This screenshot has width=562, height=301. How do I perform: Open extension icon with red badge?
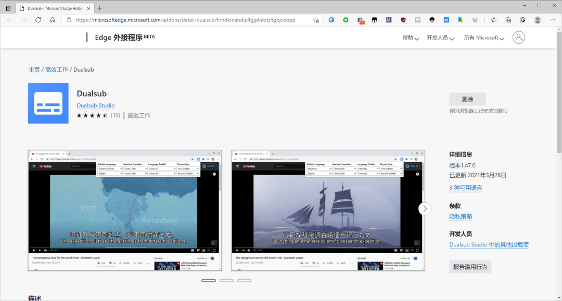[x=361, y=20]
